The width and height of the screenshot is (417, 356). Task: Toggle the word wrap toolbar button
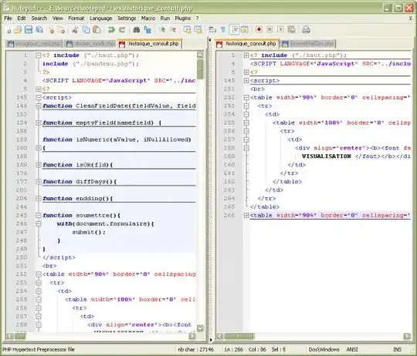click(x=212, y=30)
